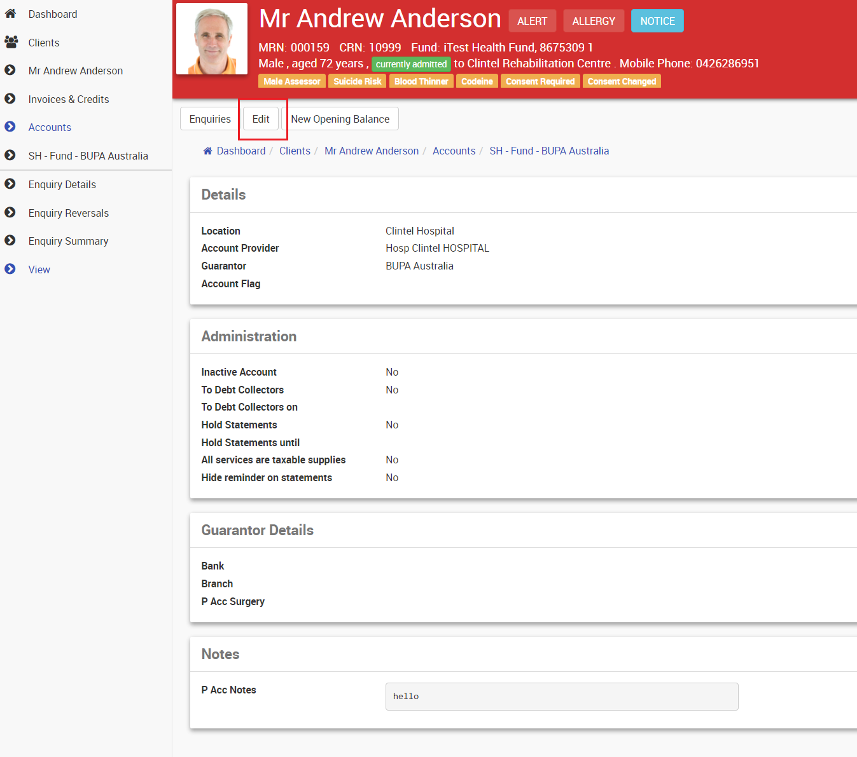Click the Clintel Hospital location value
Screen dimensions: 857x757
420,231
